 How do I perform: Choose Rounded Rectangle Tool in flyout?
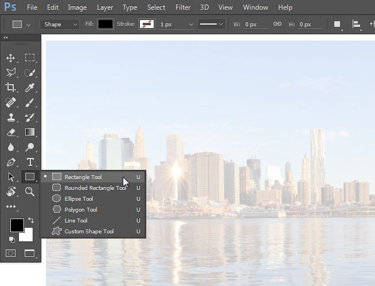pos(93,188)
